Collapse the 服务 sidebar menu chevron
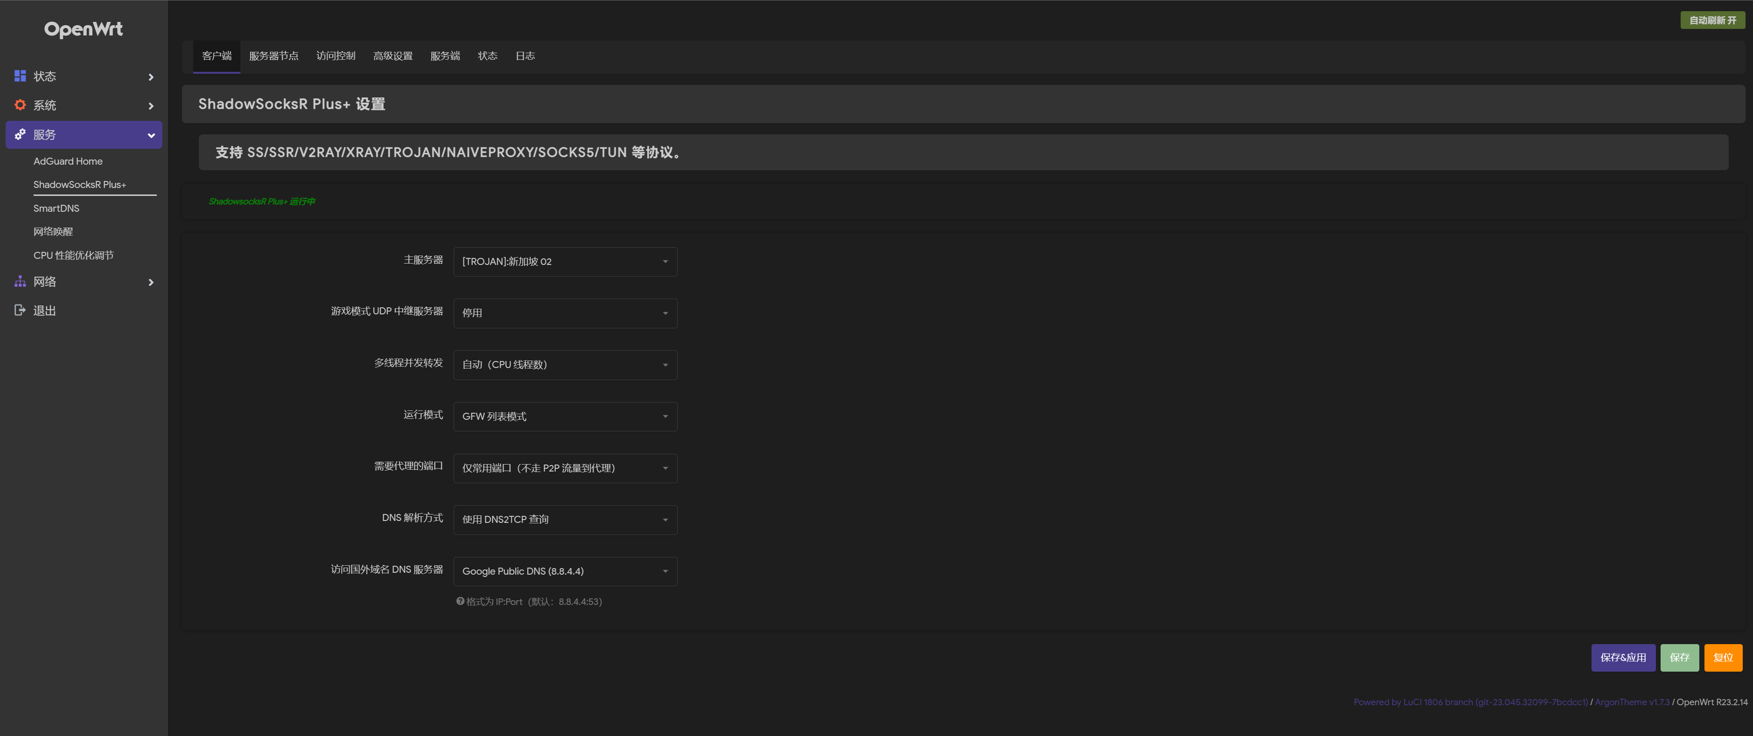Screen dimensions: 1753x736 [151, 135]
